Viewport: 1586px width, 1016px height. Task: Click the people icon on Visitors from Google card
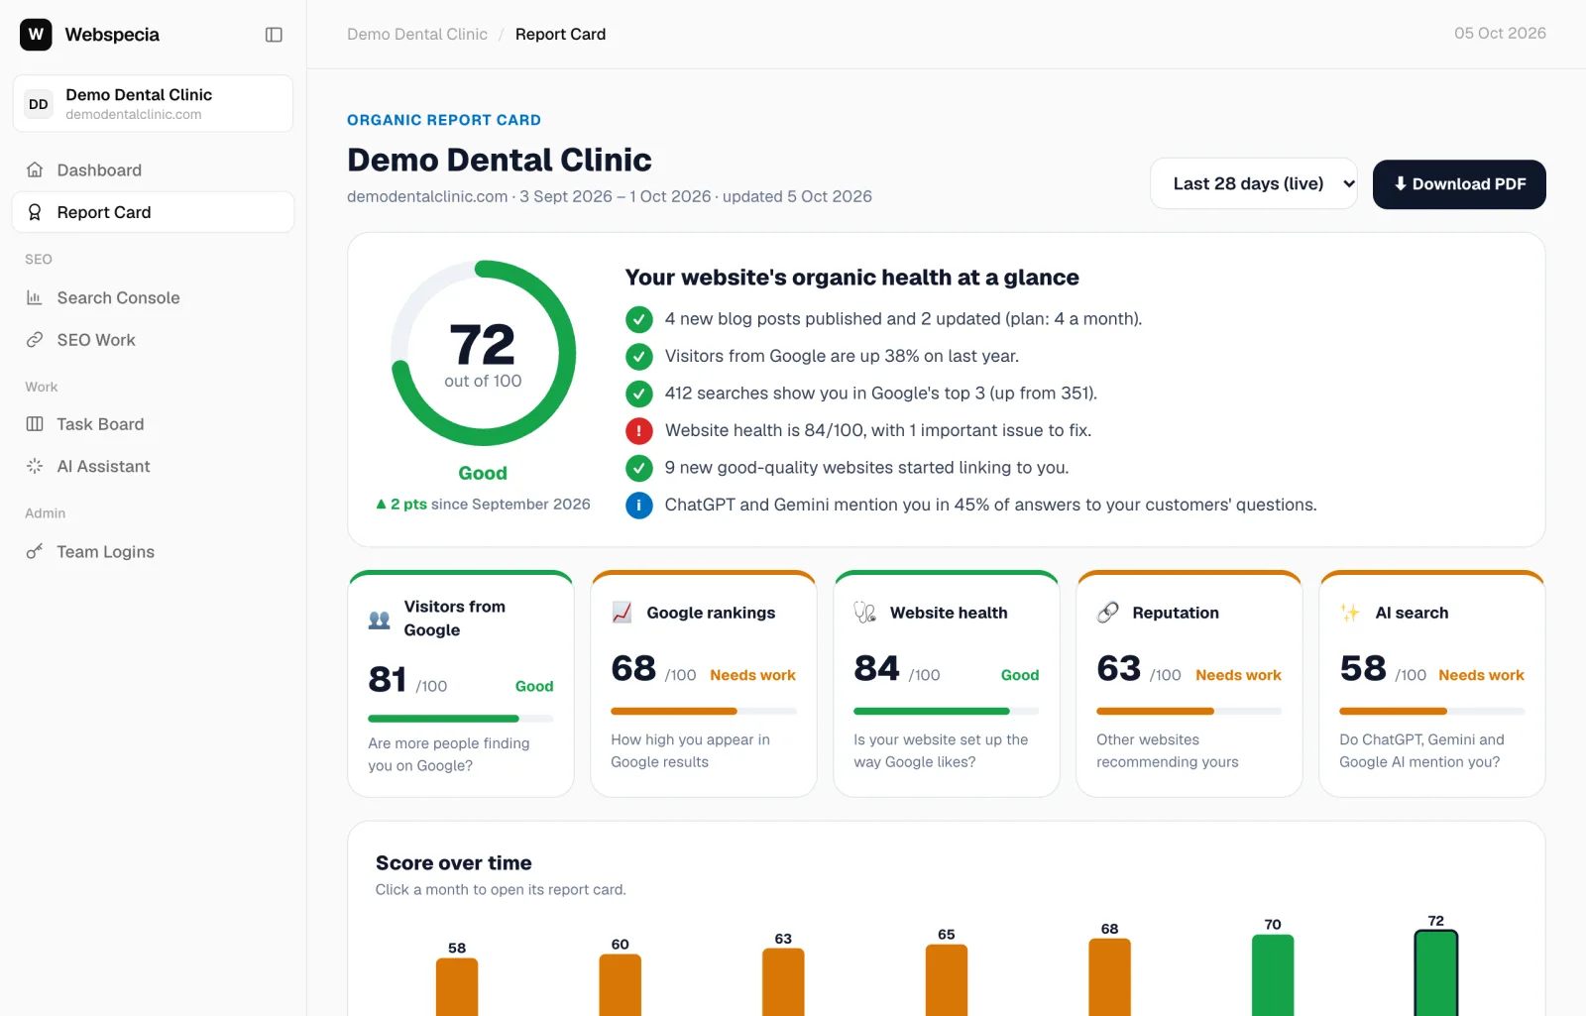coord(380,620)
